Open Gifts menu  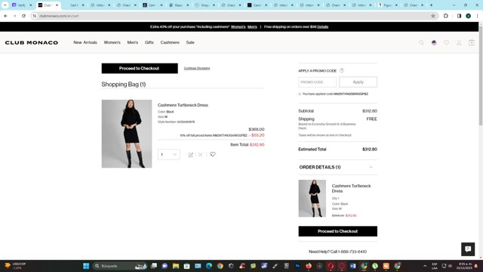click(x=149, y=42)
